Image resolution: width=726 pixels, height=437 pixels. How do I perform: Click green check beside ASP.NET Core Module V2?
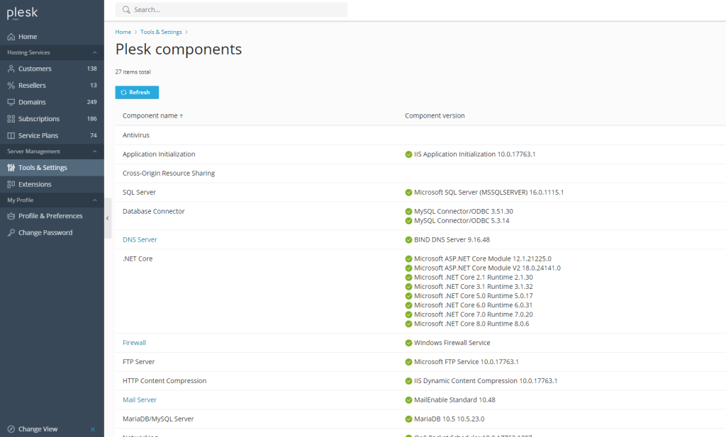point(408,268)
